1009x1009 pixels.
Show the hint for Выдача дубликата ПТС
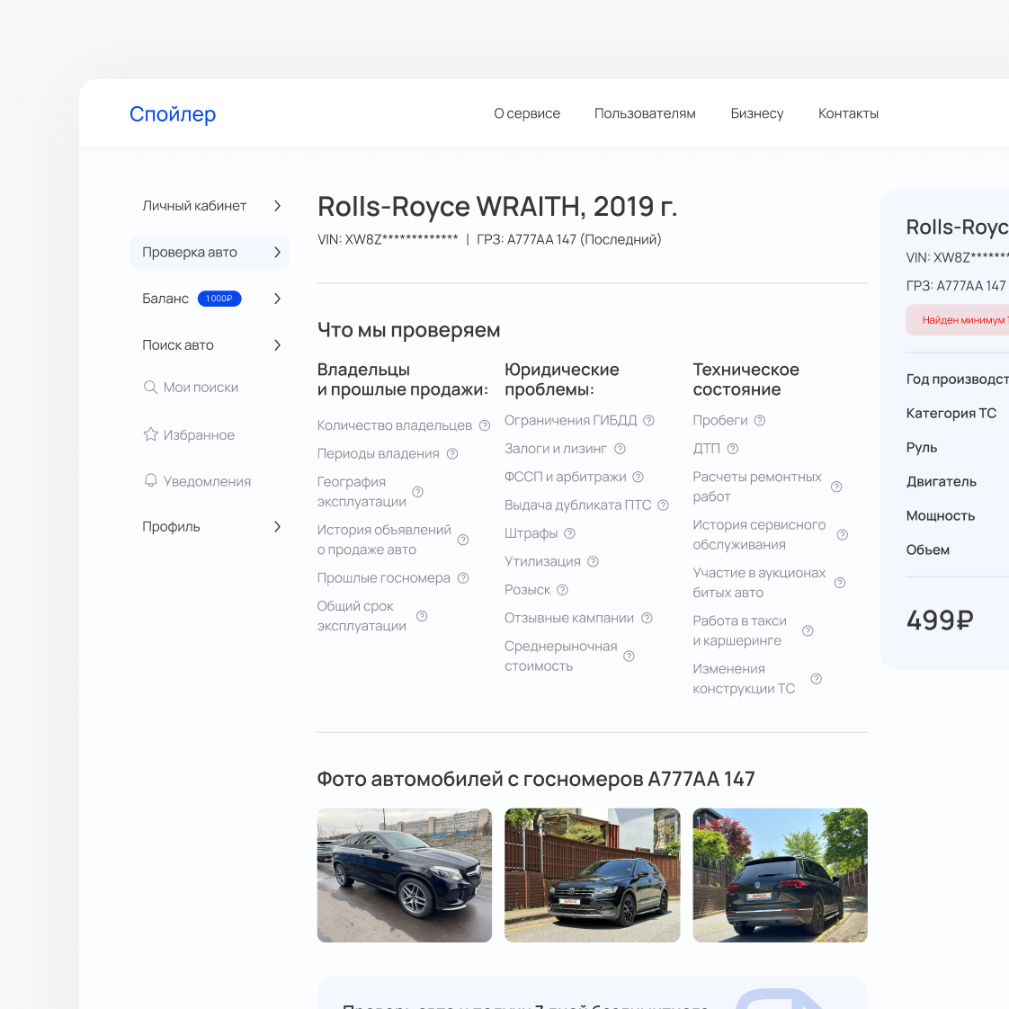[664, 505]
